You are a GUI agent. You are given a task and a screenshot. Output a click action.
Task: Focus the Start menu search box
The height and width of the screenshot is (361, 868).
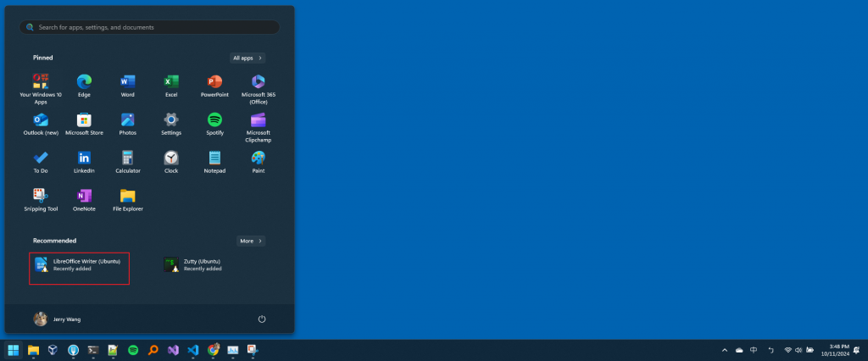(149, 27)
